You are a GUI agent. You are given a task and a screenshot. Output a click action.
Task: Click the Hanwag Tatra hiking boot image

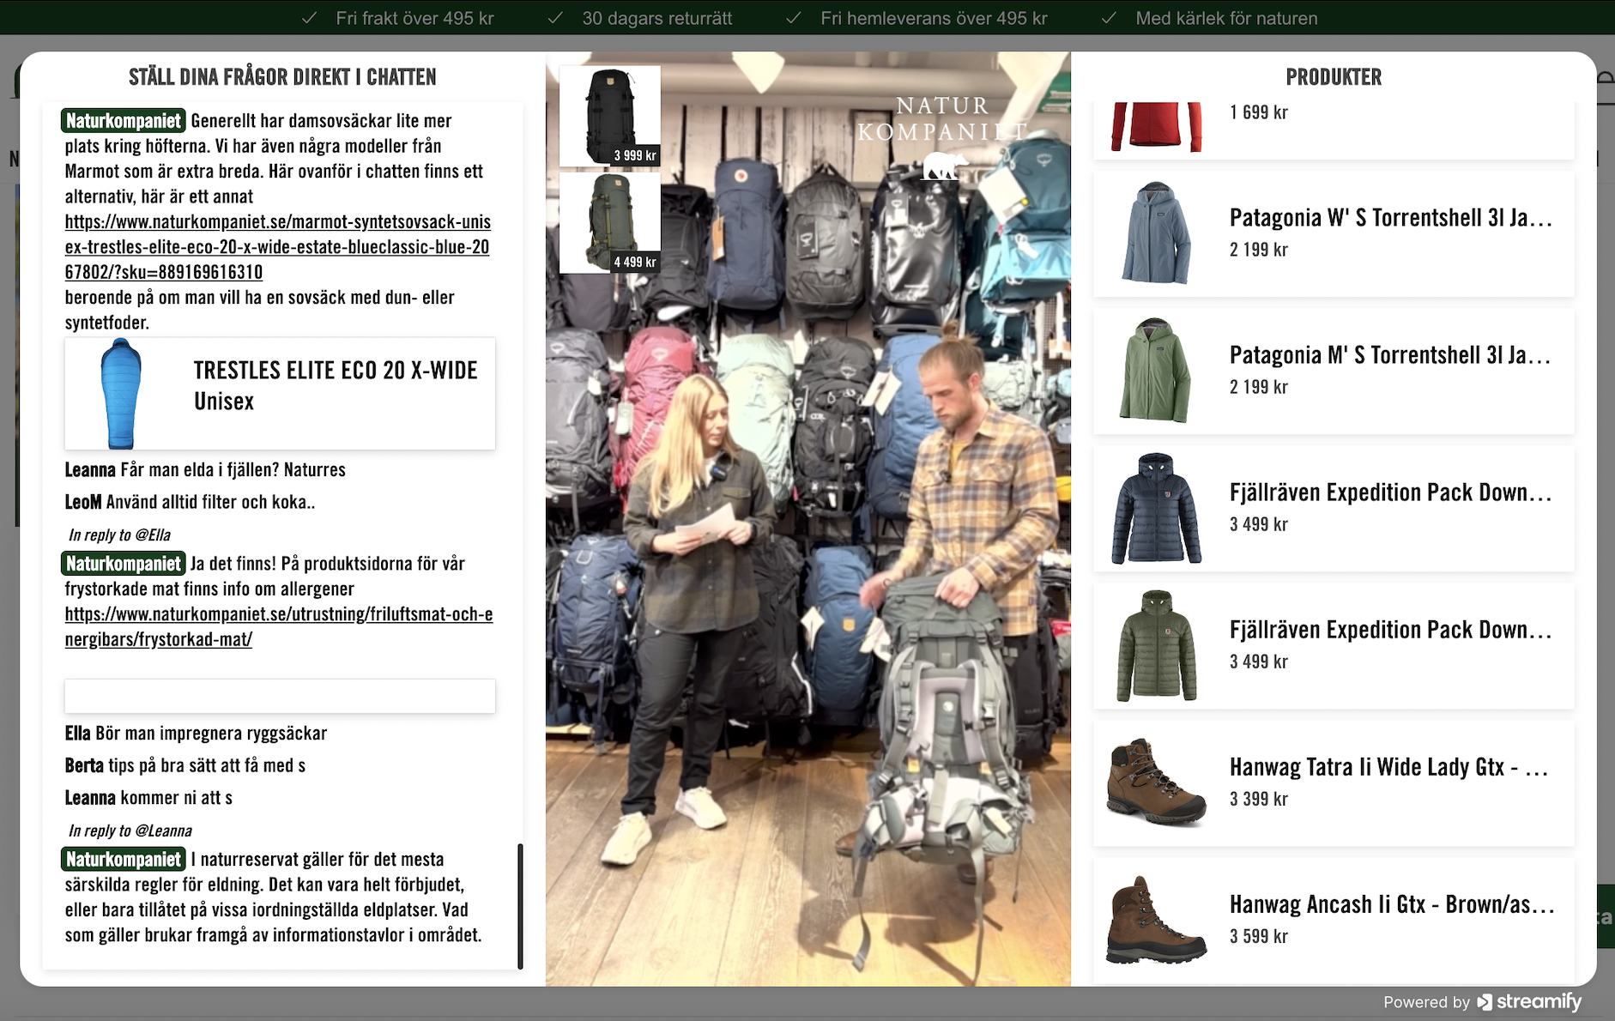(1156, 782)
